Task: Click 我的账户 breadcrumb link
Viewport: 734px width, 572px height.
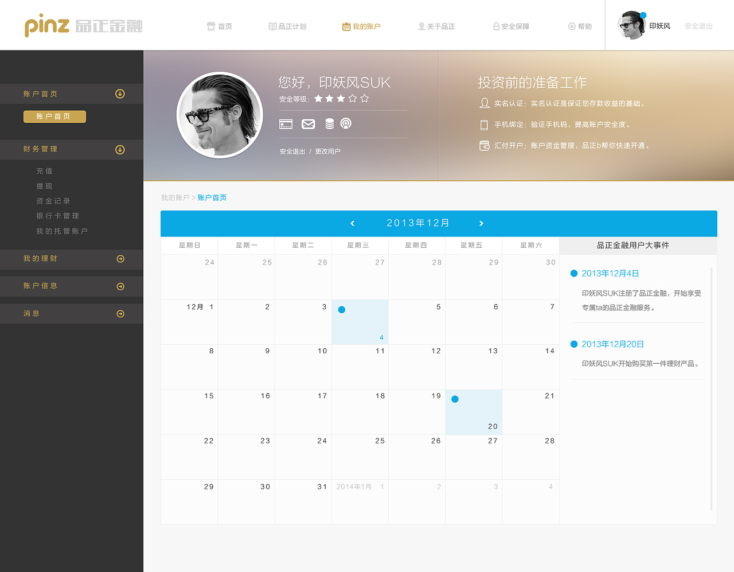Action: [x=175, y=197]
